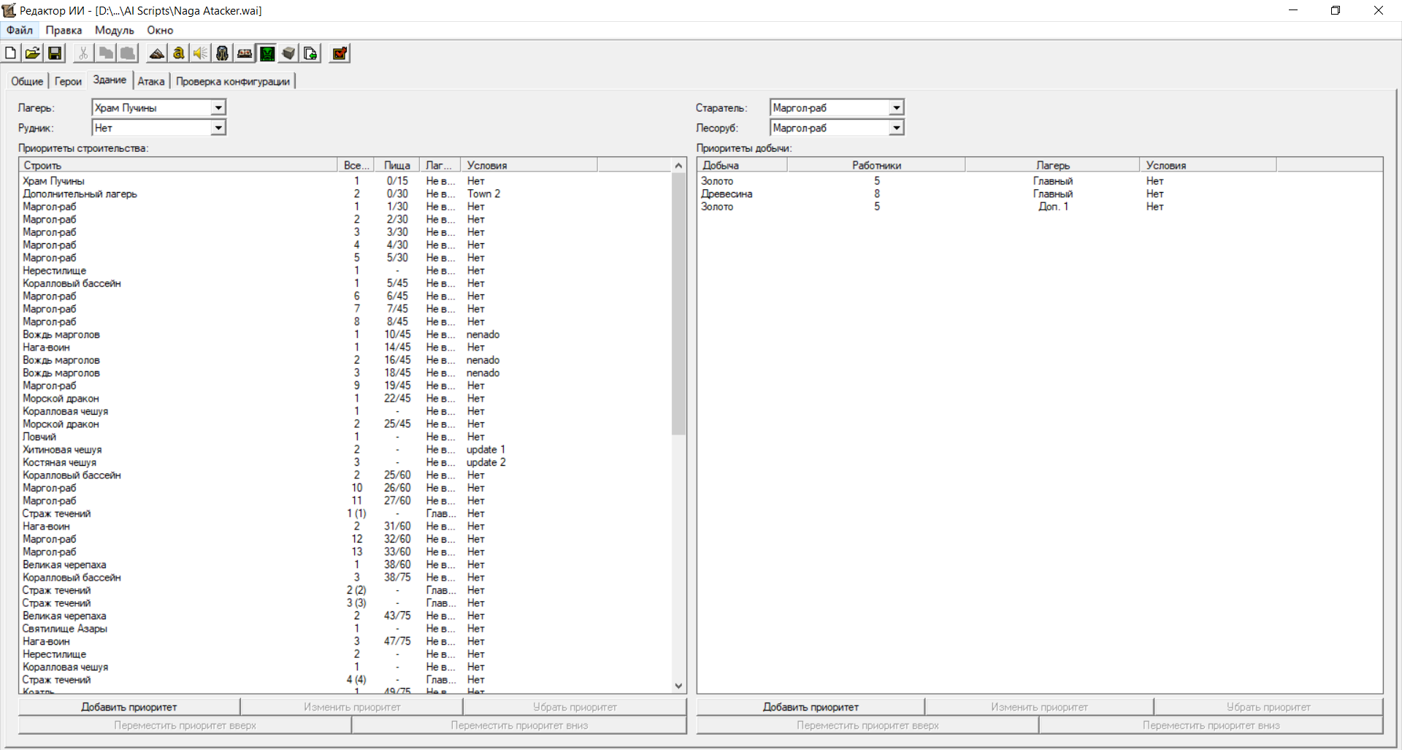Open the Object Manager cube icon

[289, 53]
